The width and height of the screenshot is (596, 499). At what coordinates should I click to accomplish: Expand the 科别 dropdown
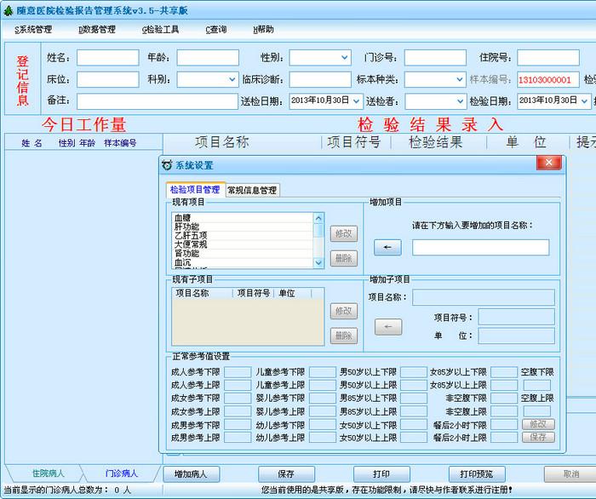[x=232, y=79]
